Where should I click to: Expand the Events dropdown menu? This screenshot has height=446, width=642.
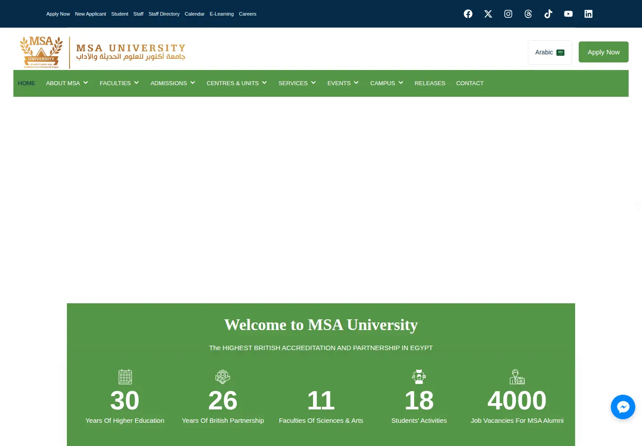point(343,83)
